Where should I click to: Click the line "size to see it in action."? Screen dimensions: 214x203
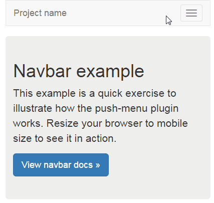[65, 138]
